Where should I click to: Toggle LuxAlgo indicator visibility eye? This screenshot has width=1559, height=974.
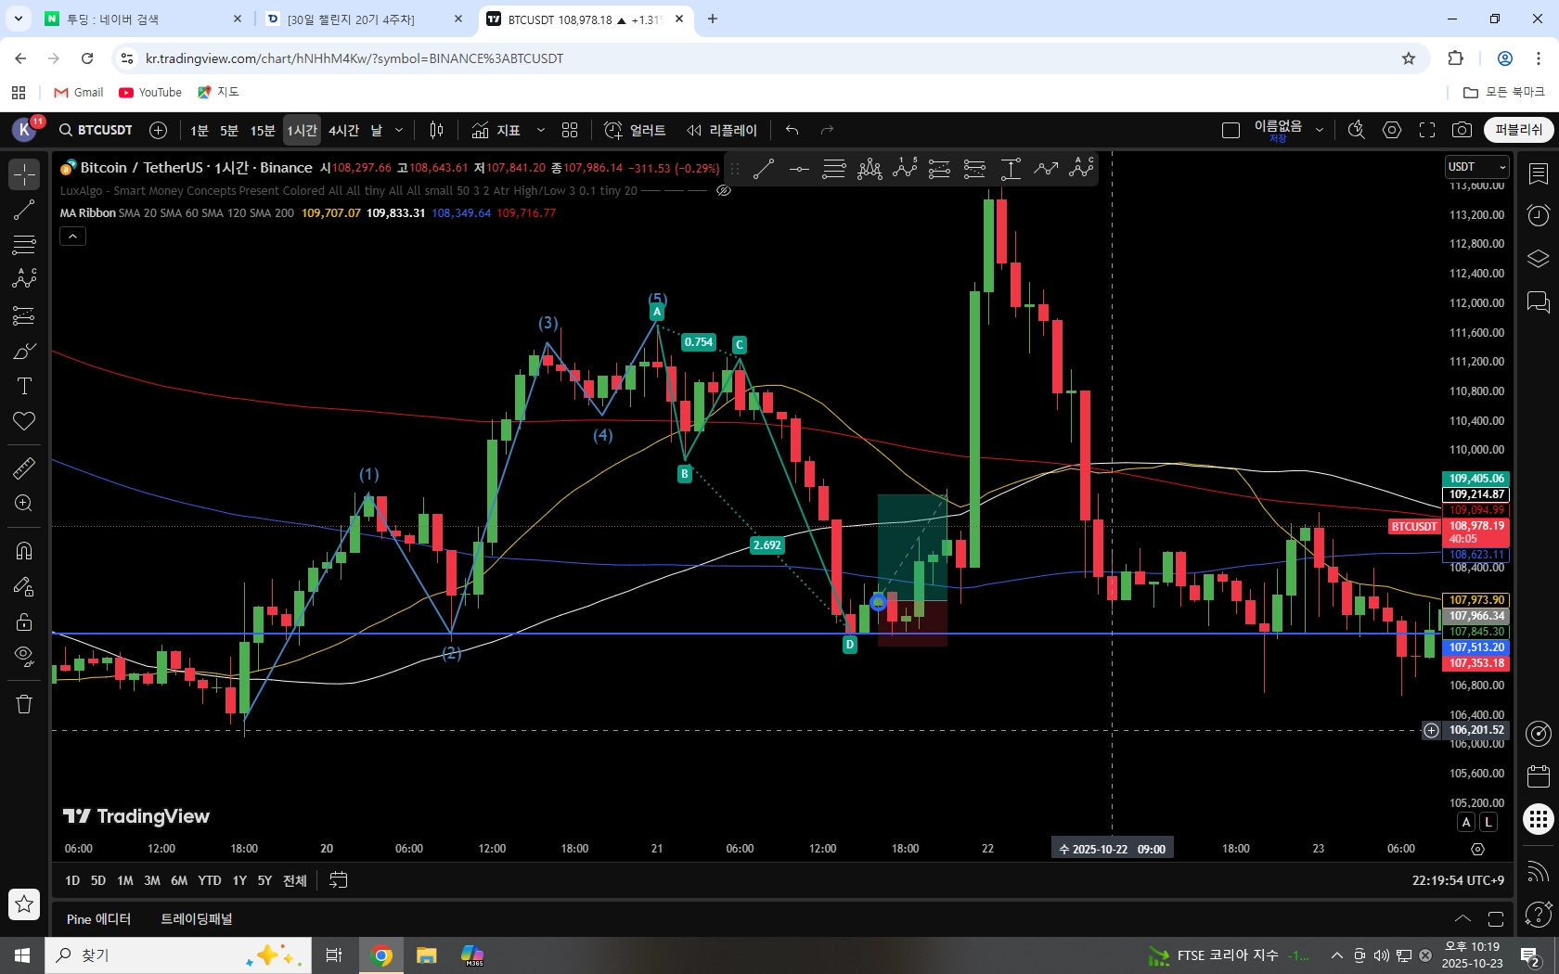724,190
